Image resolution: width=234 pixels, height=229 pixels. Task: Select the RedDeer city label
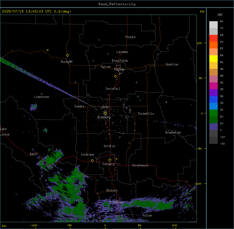(x=119, y=69)
